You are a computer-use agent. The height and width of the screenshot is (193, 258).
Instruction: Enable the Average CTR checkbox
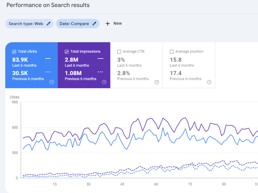tap(119, 52)
